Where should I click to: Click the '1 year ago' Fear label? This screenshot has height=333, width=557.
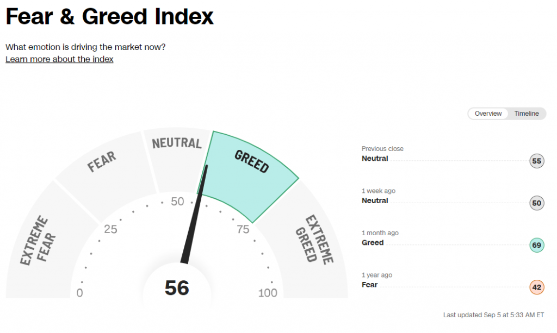[x=369, y=285]
